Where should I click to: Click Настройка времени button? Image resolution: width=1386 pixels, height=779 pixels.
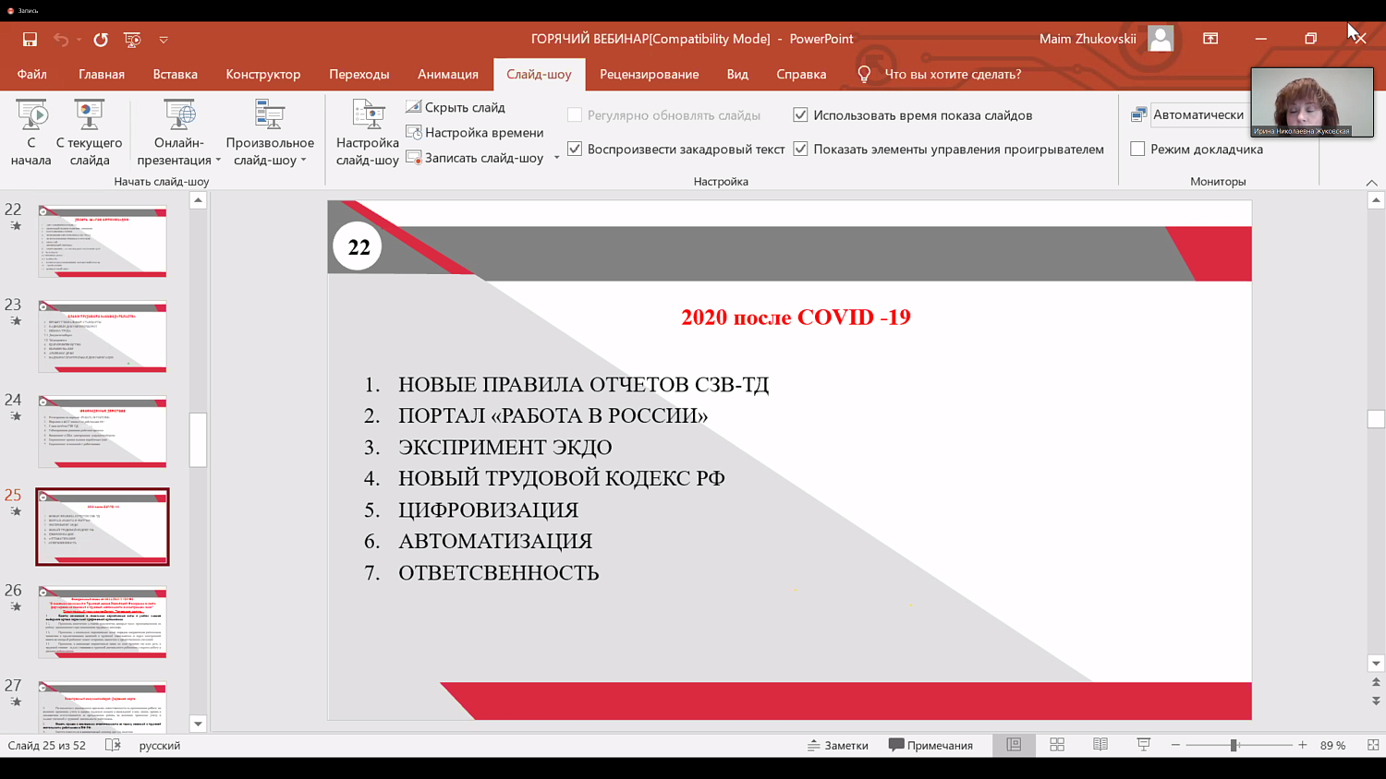click(475, 132)
